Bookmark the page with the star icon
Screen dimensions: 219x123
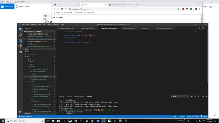click(x=179, y=9)
